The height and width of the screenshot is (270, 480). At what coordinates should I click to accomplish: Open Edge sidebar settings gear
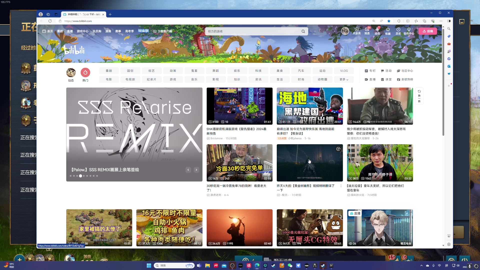tap(449, 244)
